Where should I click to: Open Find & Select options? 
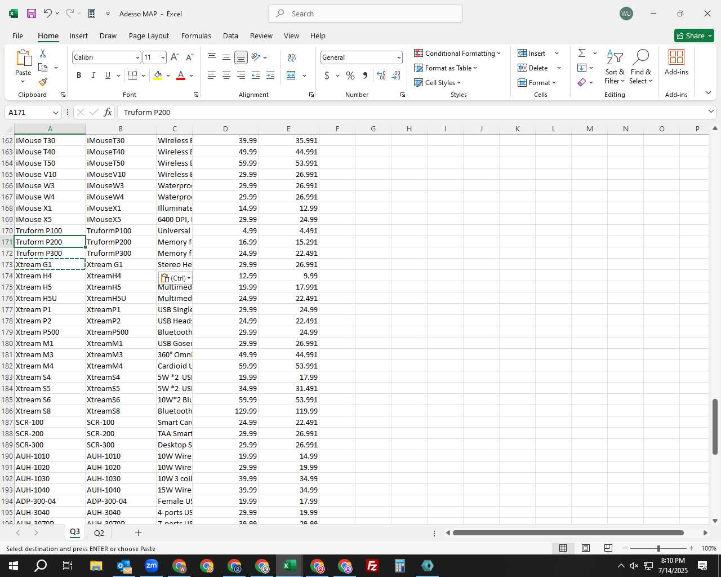[x=641, y=67]
